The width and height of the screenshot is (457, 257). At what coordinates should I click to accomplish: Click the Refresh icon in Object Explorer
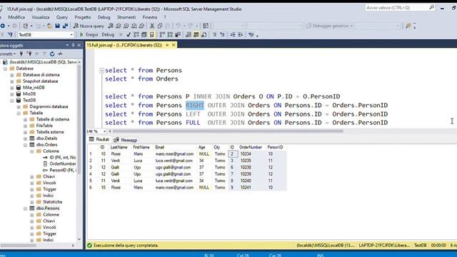tap(52, 54)
